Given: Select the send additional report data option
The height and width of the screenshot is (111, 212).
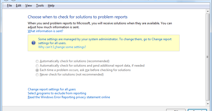Looking at the screenshot, I should pos(37,66).
